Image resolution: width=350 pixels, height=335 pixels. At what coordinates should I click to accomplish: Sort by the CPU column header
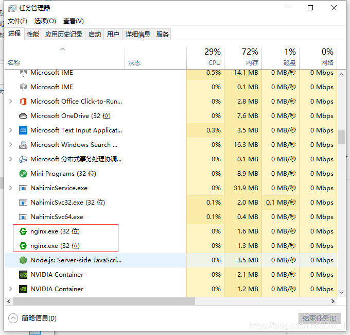point(205,58)
